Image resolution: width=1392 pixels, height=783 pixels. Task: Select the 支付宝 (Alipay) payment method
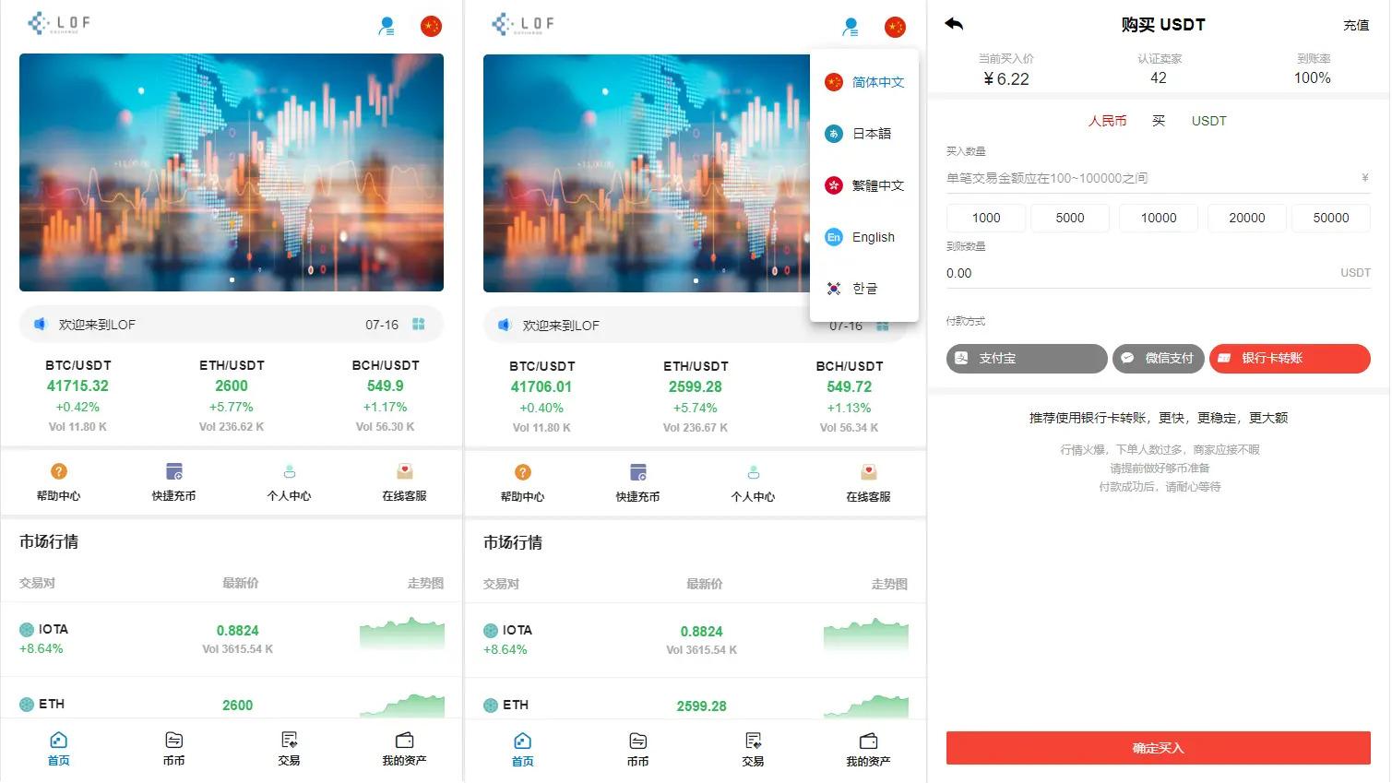pyautogui.click(x=1026, y=359)
